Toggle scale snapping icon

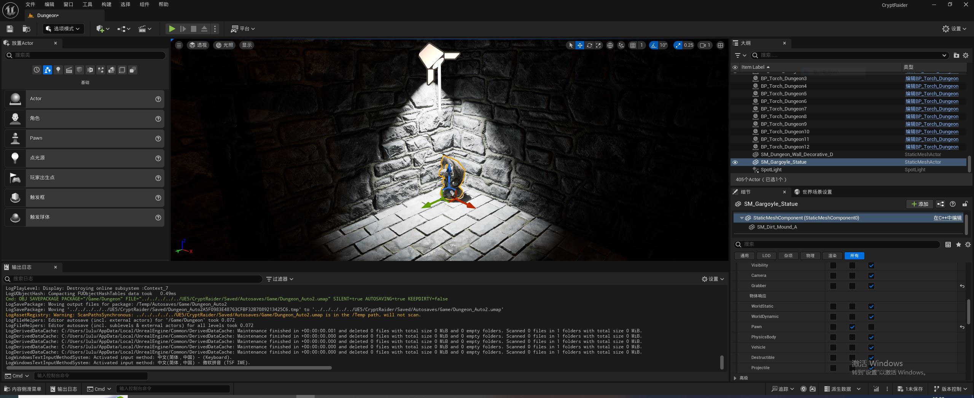(x=678, y=45)
